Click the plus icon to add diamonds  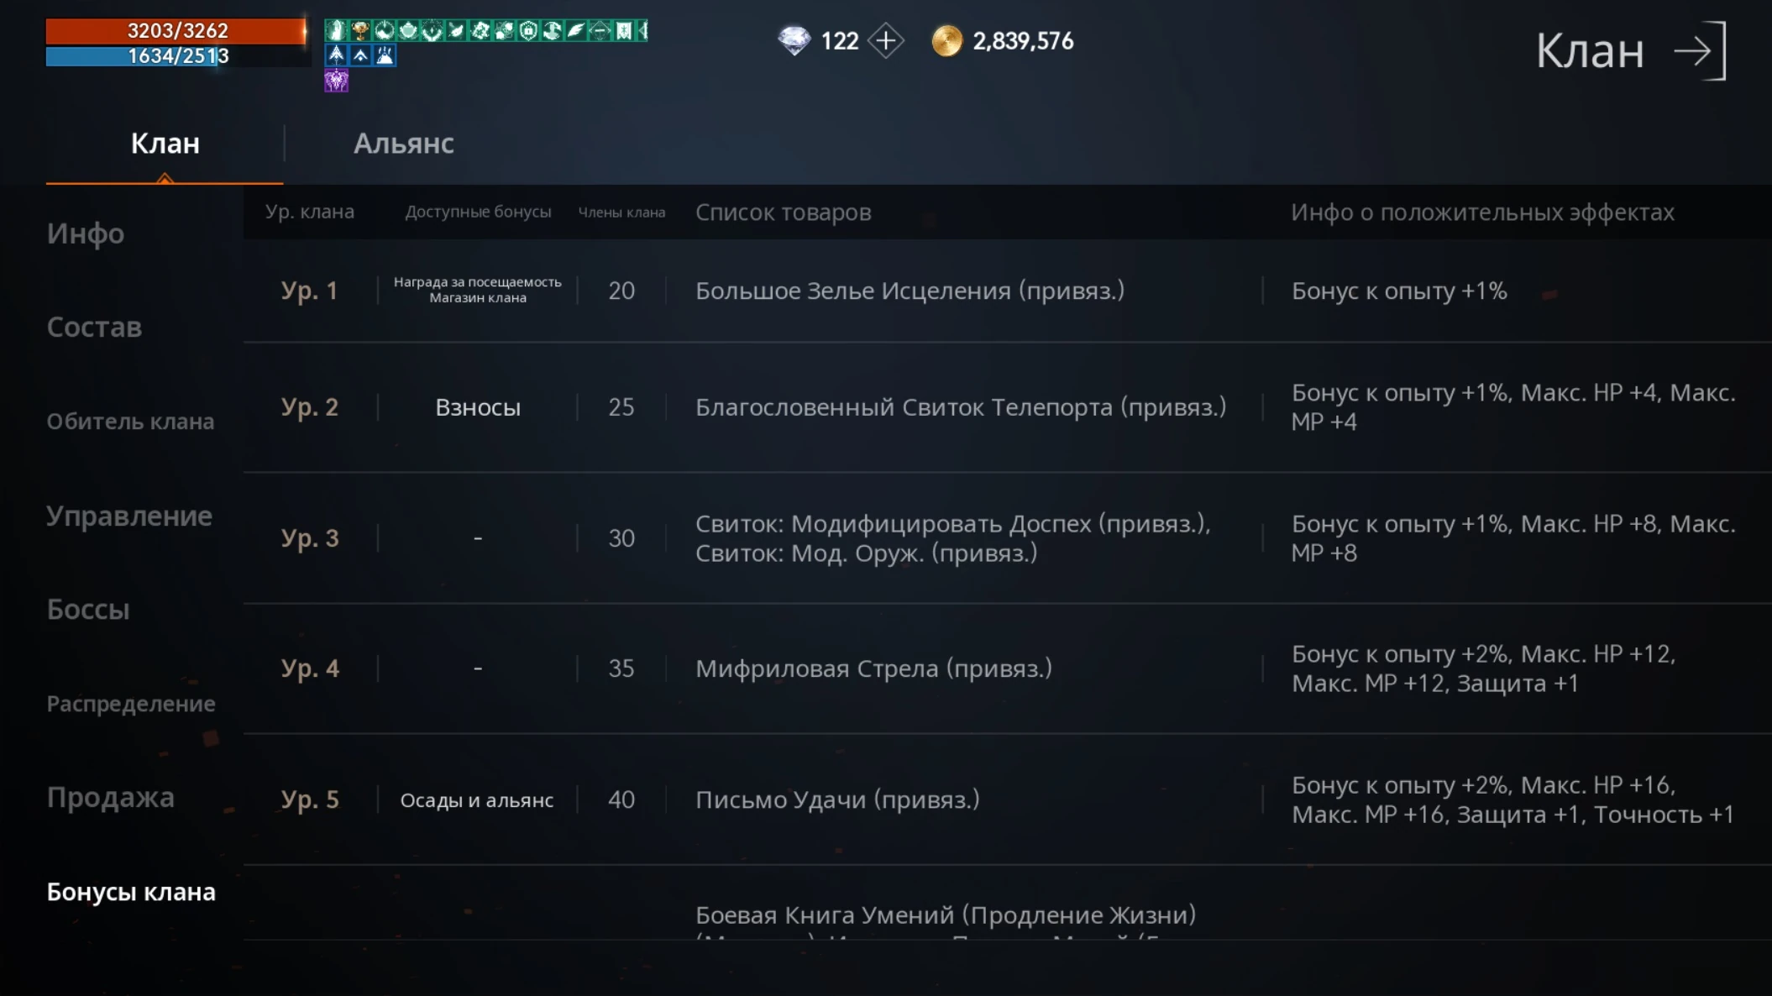coord(885,40)
